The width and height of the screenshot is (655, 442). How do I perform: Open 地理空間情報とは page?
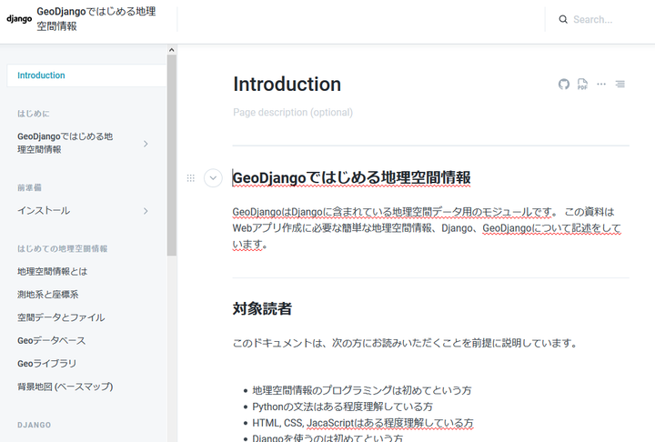(52, 272)
